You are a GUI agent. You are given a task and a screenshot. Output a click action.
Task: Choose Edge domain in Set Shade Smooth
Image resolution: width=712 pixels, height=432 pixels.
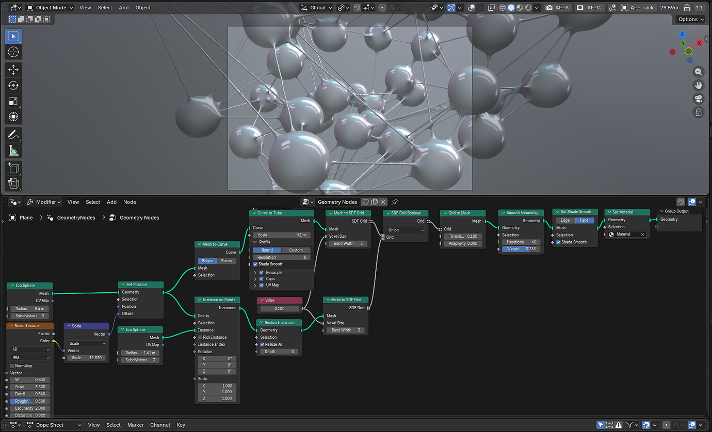(565, 220)
